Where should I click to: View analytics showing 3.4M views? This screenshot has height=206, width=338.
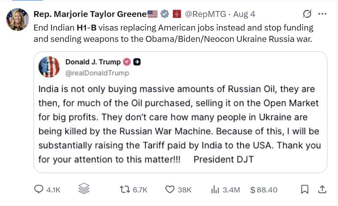[x=225, y=190]
